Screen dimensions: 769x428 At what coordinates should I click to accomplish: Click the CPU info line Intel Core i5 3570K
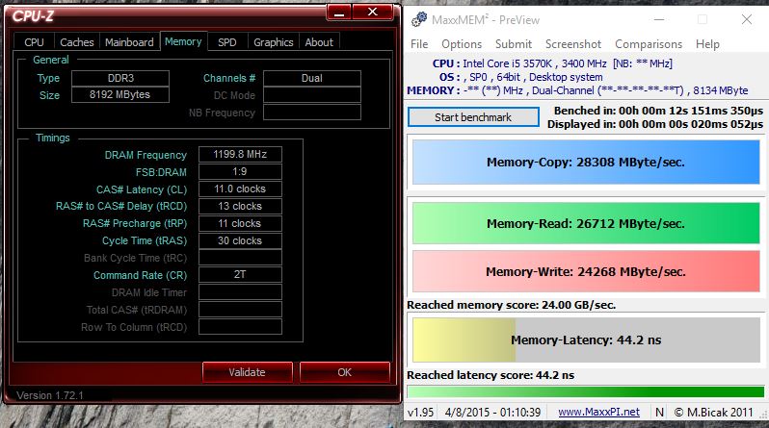pyautogui.click(x=552, y=63)
